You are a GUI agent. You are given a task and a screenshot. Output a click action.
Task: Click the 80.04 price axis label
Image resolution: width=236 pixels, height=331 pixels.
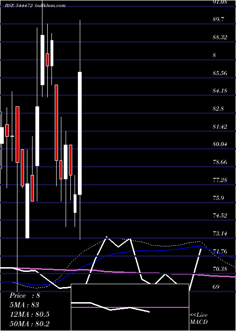220,144
